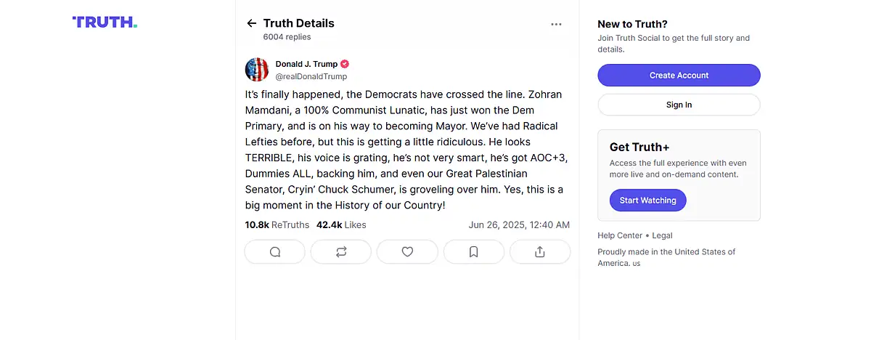The height and width of the screenshot is (340, 871).
Task: Click the ReTruth arrows icon
Action: [341, 252]
